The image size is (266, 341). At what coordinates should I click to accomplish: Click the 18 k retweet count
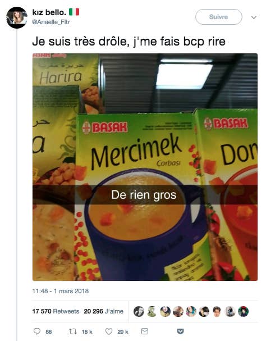click(x=87, y=331)
